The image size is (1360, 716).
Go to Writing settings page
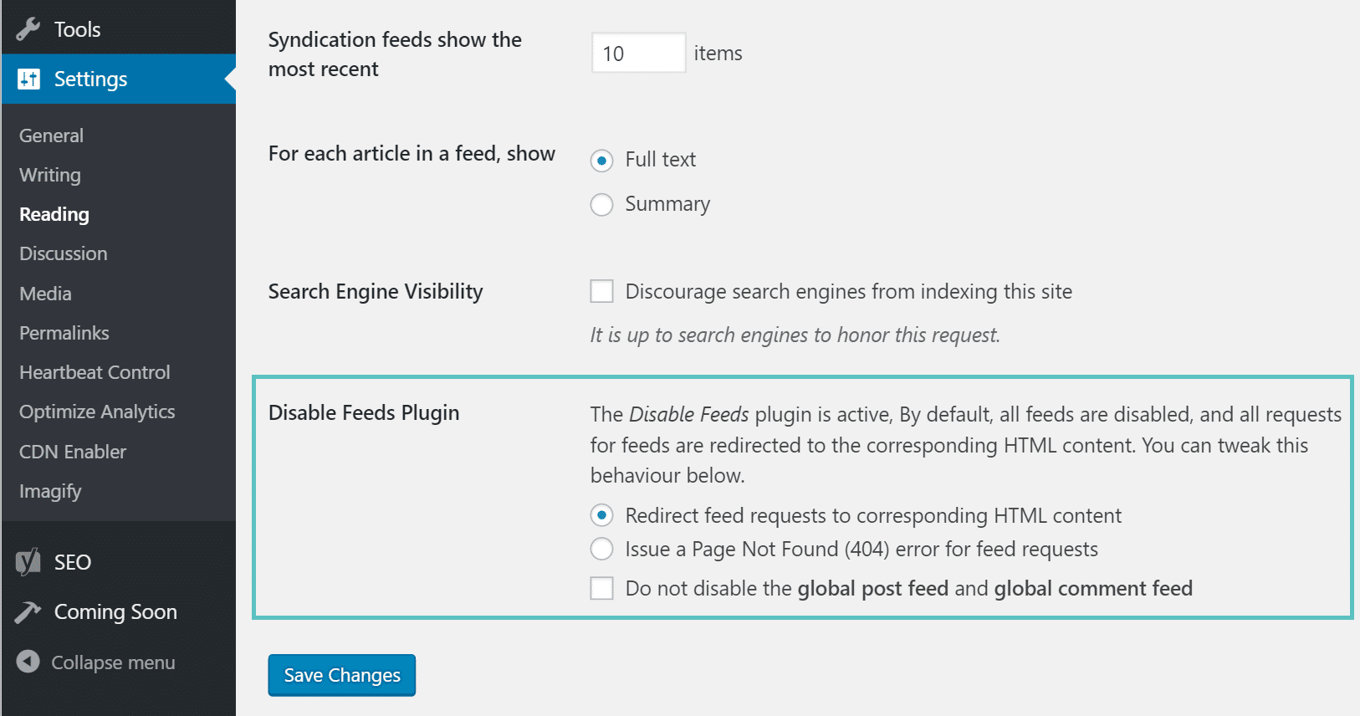[x=50, y=175]
